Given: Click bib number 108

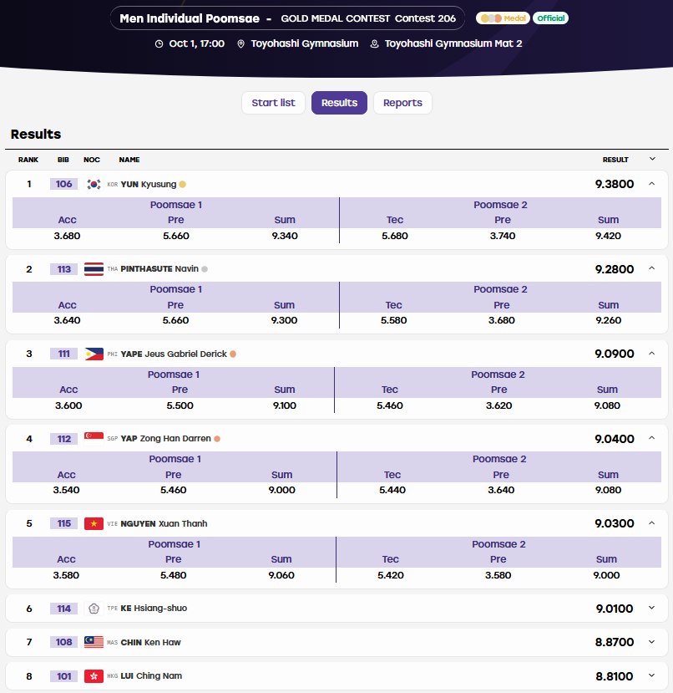Looking at the screenshot, I should pos(64,642).
